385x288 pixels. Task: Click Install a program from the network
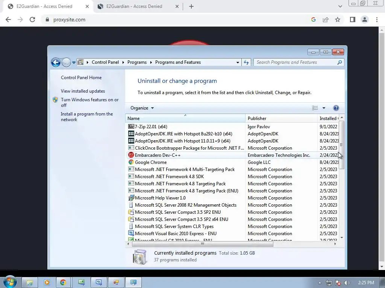point(87,117)
